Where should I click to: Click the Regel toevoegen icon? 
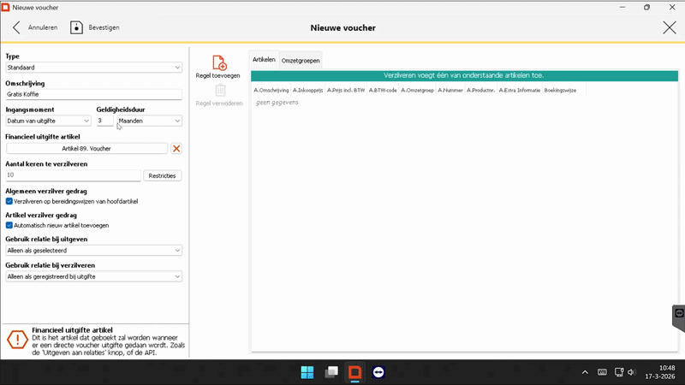pyautogui.click(x=218, y=62)
